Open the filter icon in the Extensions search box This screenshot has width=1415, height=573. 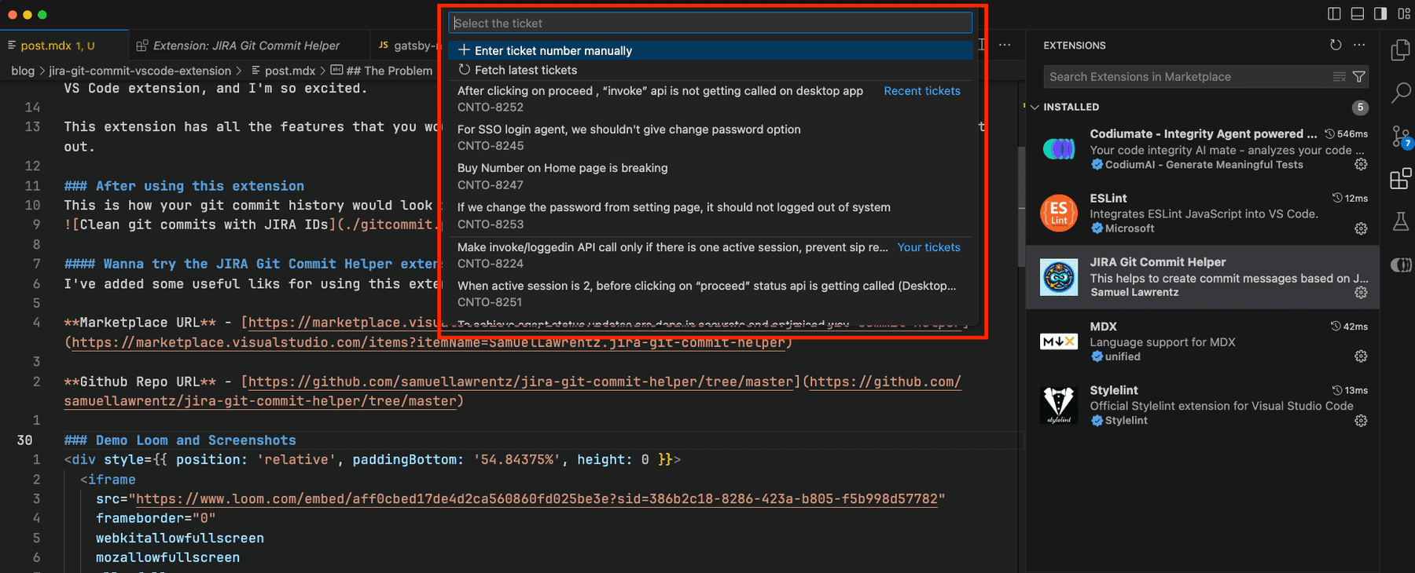coord(1360,76)
